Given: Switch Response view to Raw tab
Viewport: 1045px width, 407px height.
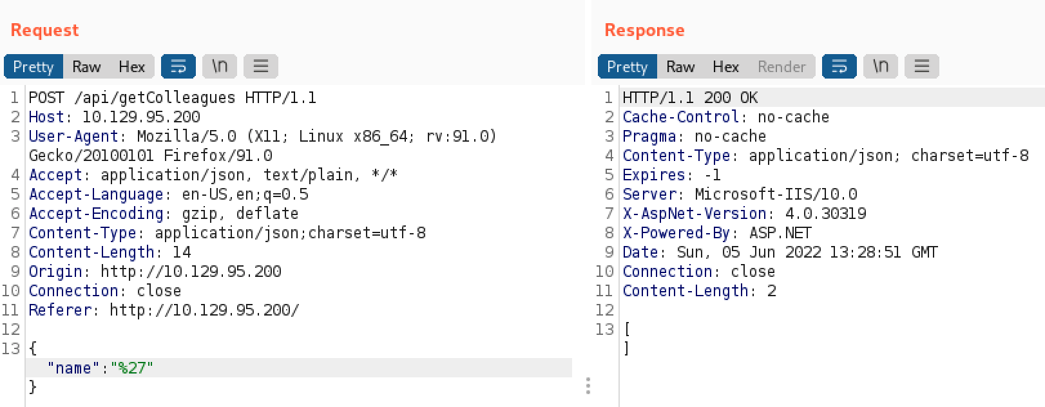Looking at the screenshot, I should click(680, 66).
